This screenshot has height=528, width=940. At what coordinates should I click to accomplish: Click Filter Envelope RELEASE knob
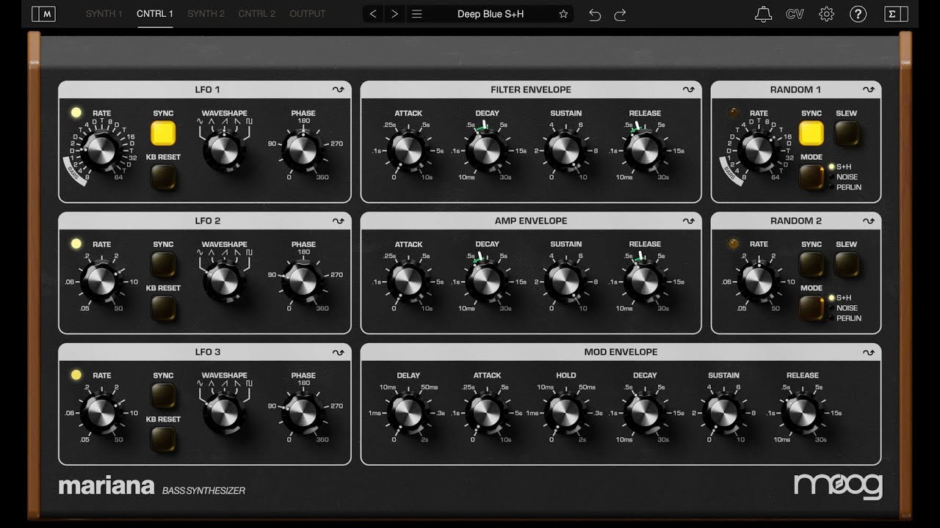(645, 150)
